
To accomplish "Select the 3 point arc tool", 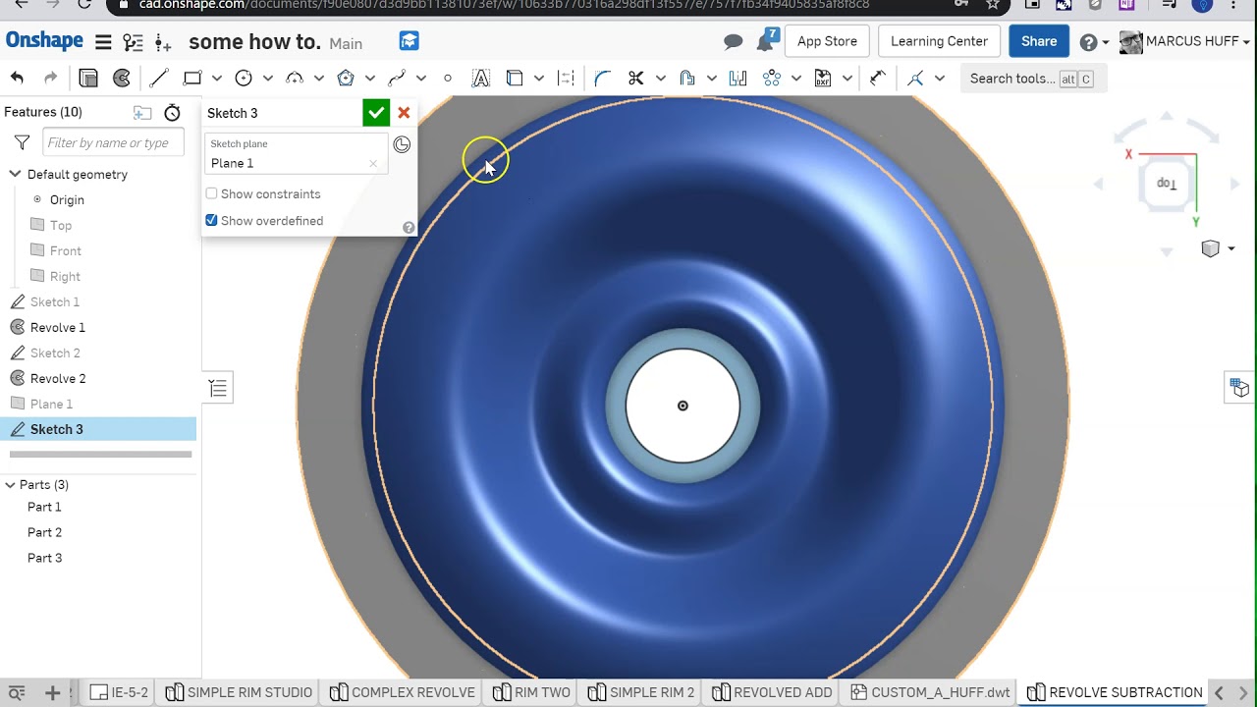I will (x=295, y=79).
